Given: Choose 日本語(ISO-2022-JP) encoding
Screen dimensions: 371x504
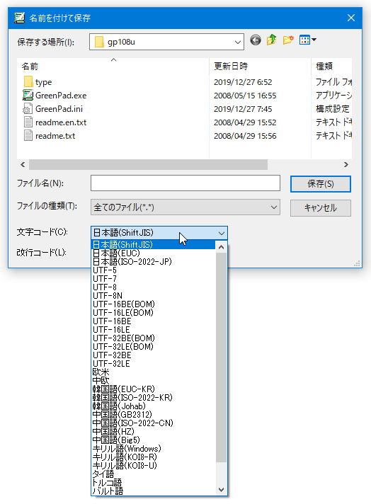Looking at the screenshot, I should (x=154, y=262).
